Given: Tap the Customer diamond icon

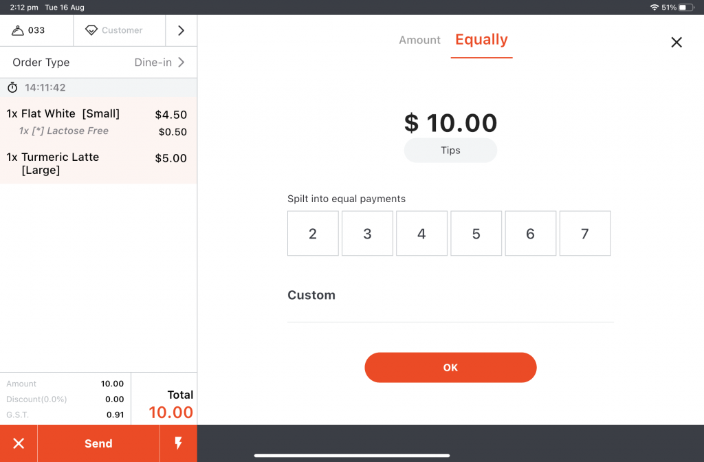Looking at the screenshot, I should pyautogui.click(x=91, y=30).
